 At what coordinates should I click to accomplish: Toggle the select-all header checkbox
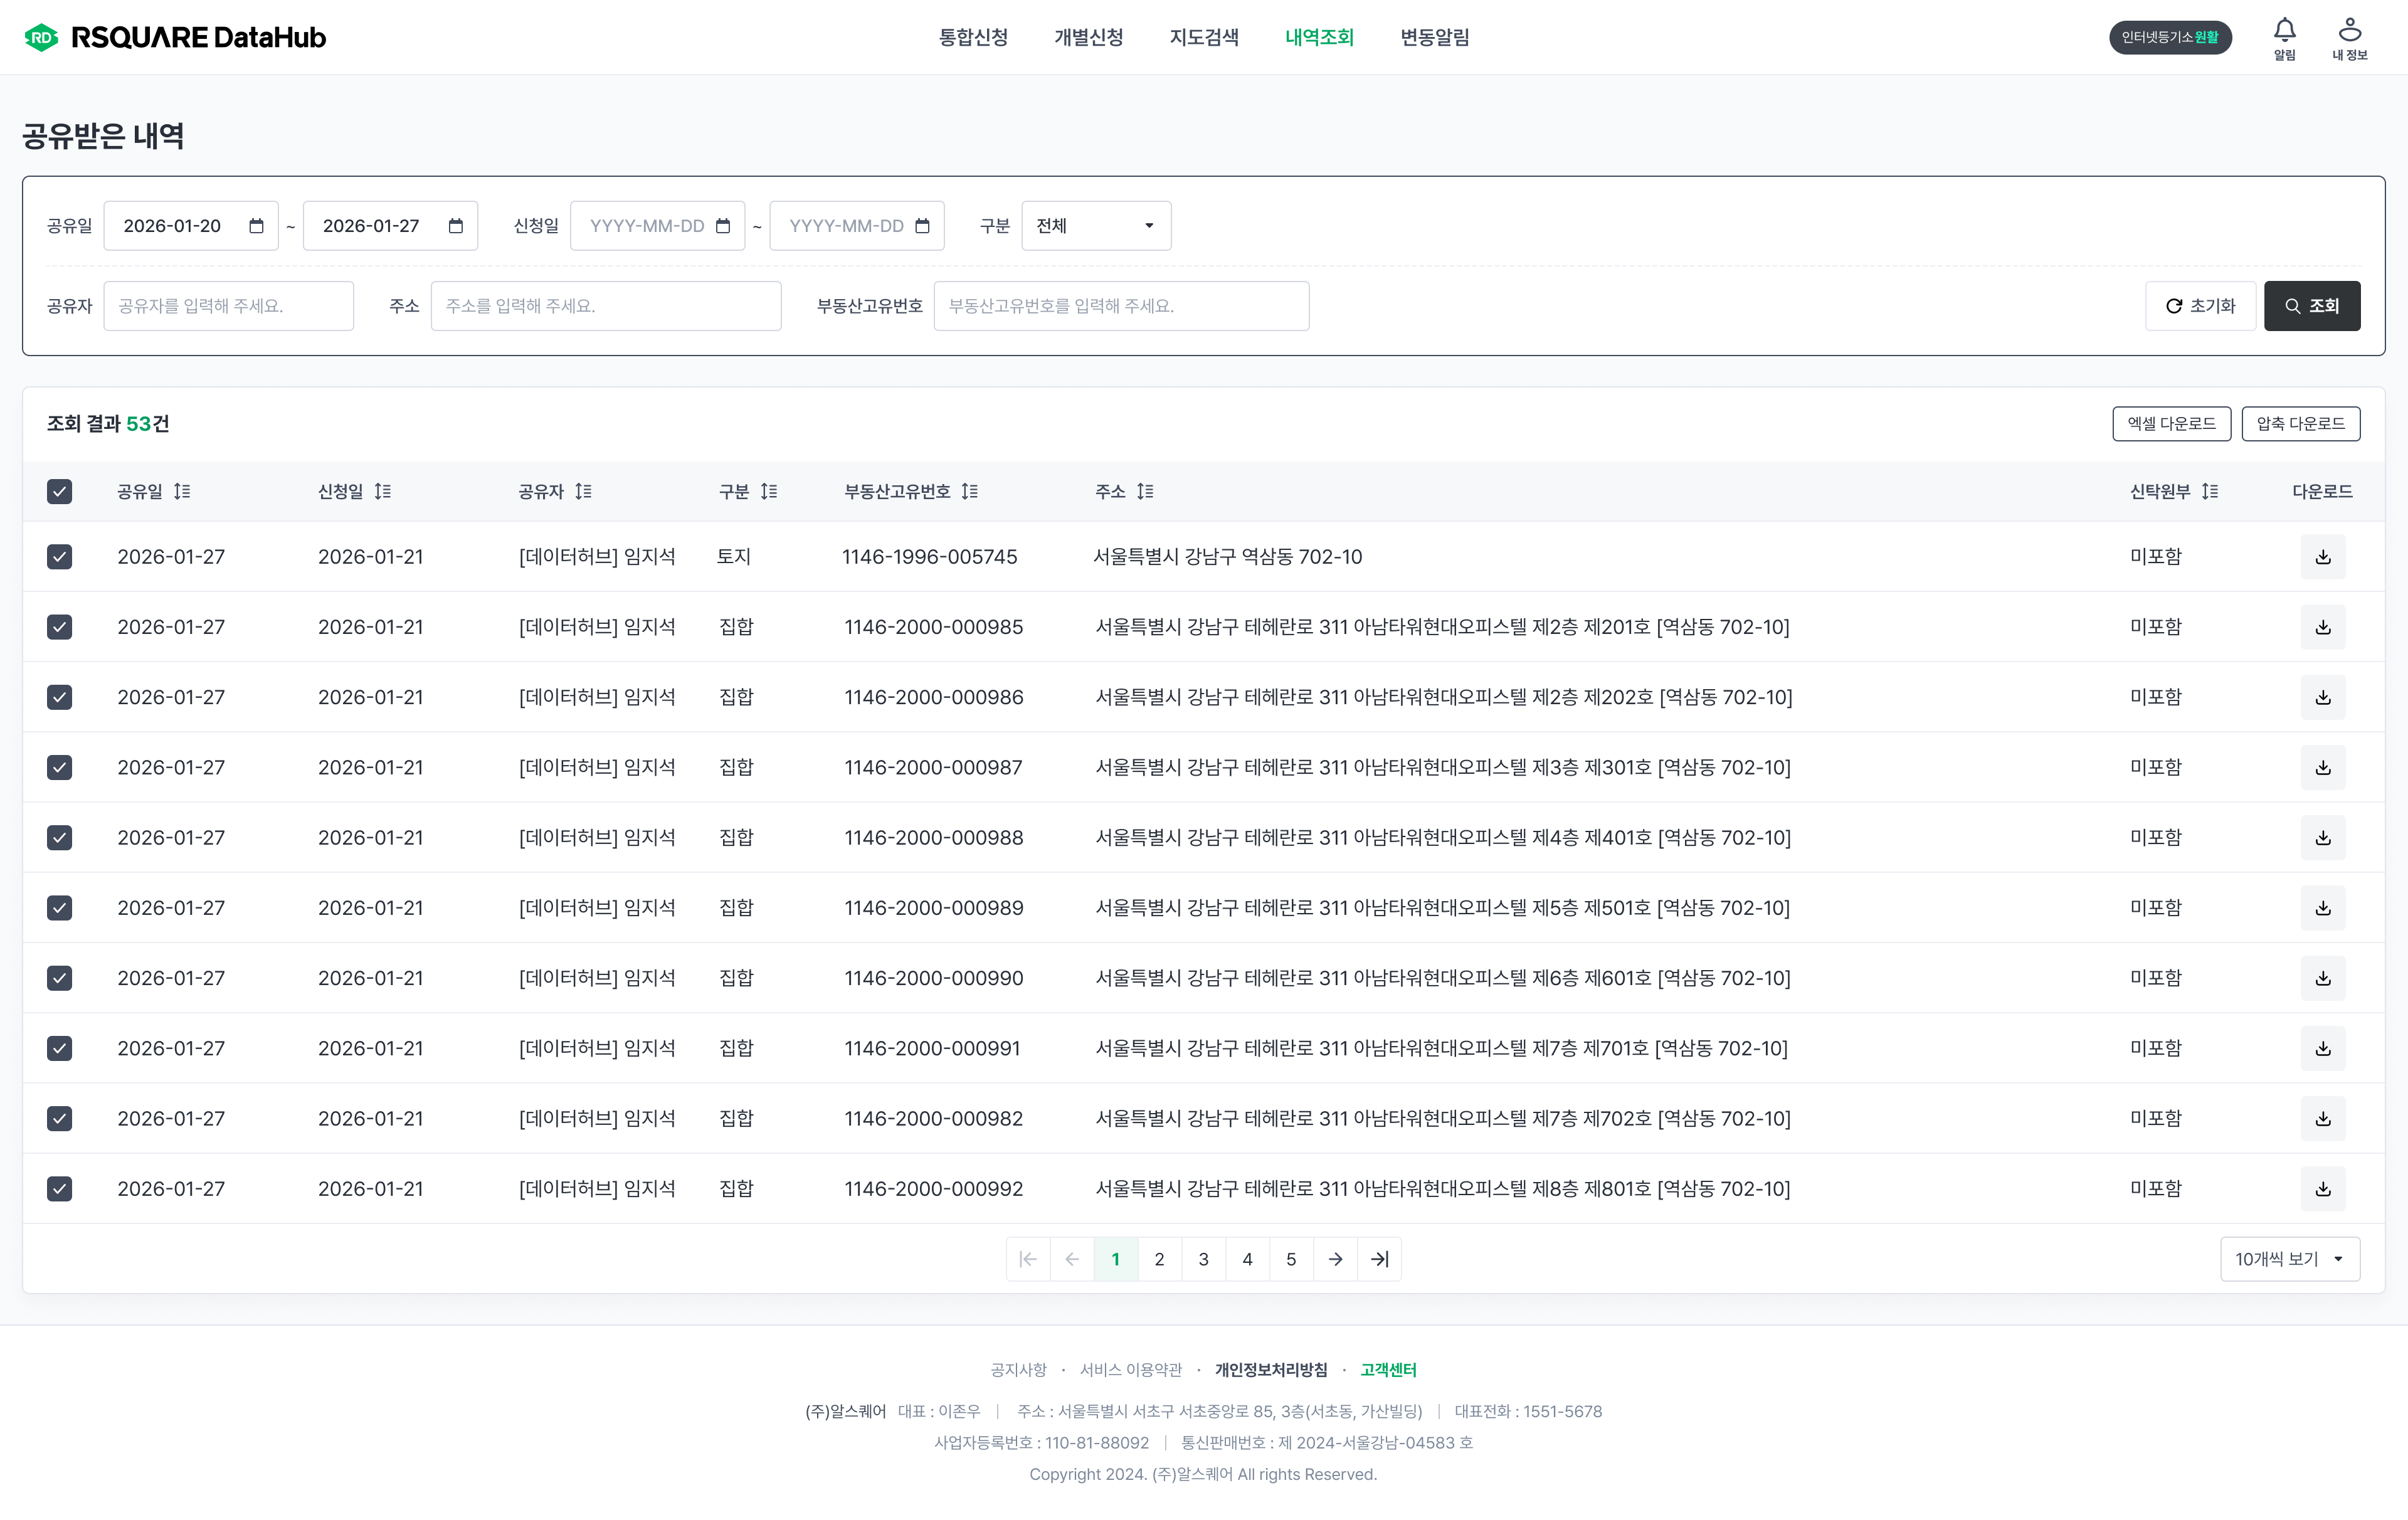59,491
